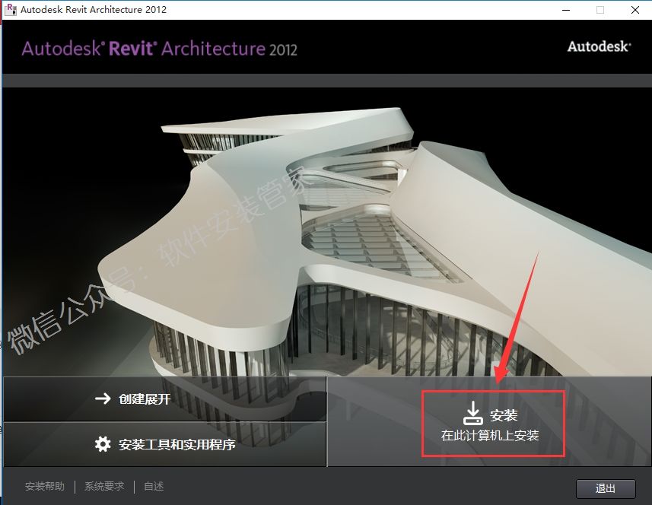652x505 pixels.
Task: Click the right-arrow icon beside 创建展开
Action: coord(103,399)
